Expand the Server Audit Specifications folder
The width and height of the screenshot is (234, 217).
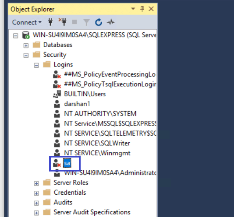tap(36, 213)
